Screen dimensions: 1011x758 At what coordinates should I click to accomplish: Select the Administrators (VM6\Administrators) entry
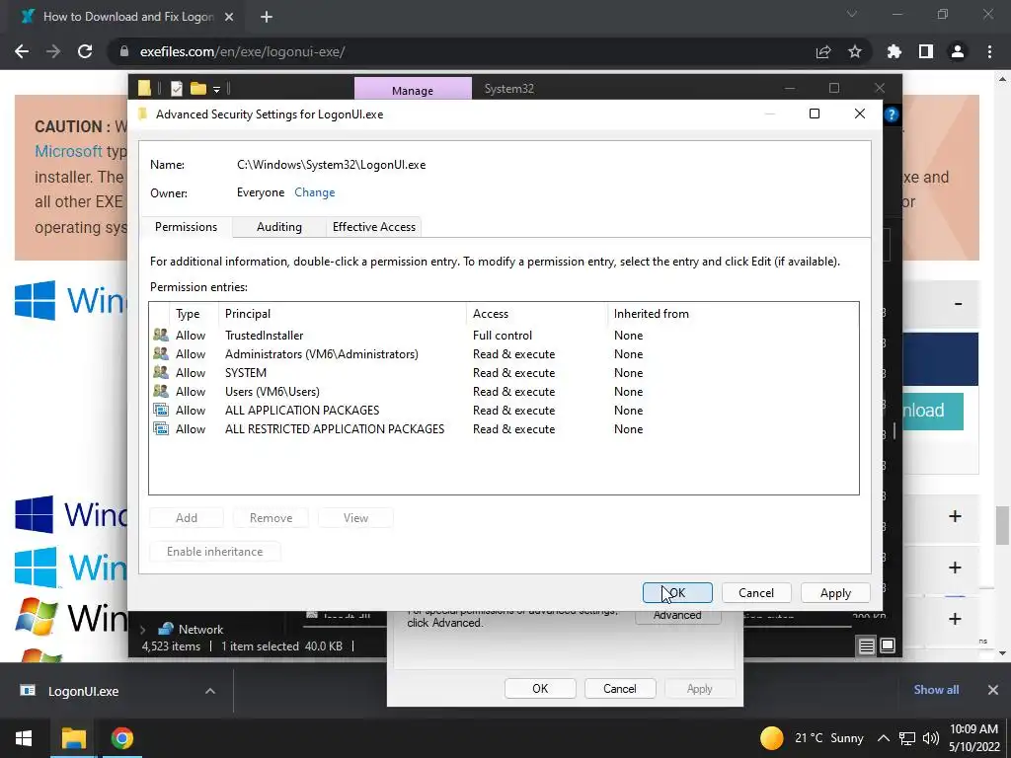tap(503, 354)
